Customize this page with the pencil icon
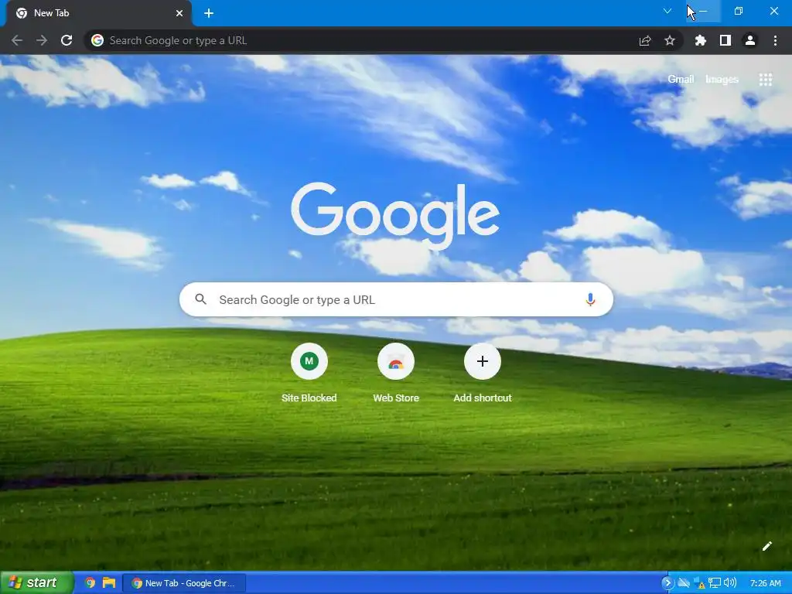792x594 pixels. point(767,546)
